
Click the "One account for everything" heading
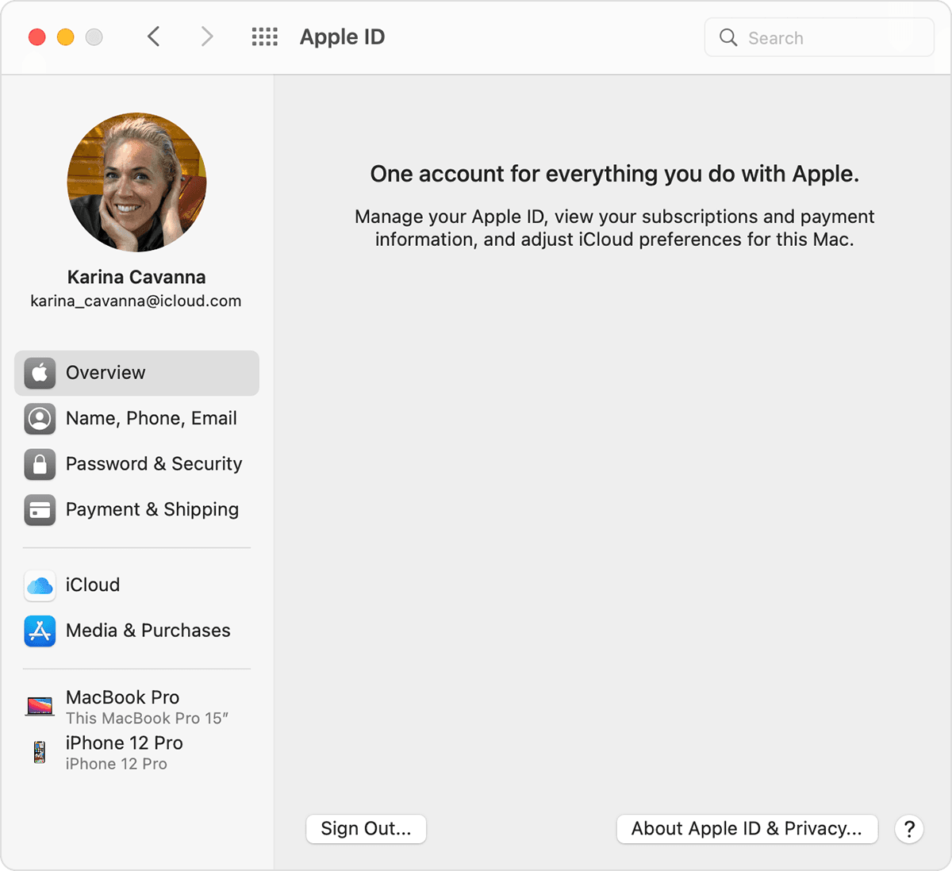[615, 175]
